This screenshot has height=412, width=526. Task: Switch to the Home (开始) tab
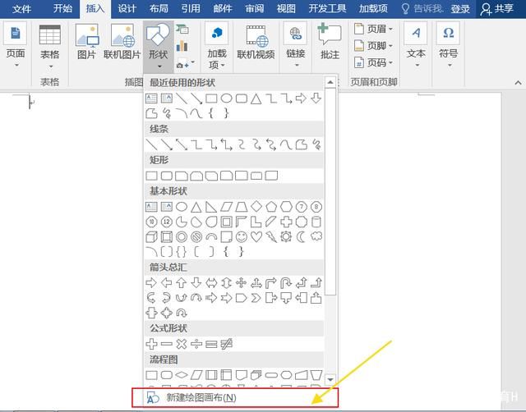[62, 8]
